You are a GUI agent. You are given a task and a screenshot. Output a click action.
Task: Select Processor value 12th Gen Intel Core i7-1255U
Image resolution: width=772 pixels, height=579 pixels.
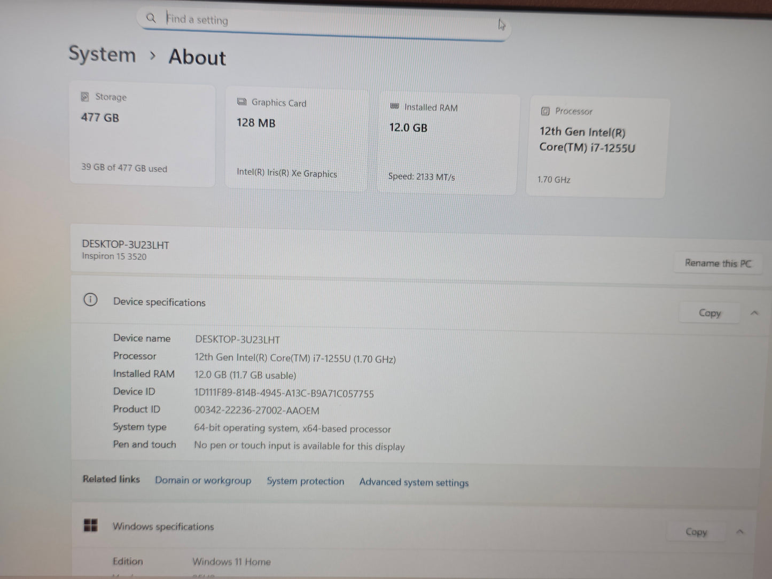click(x=295, y=358)
